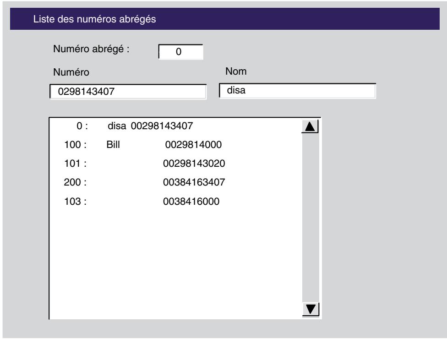
Task: Click the scrollbar track in the number list
Action: coord(311,218)
